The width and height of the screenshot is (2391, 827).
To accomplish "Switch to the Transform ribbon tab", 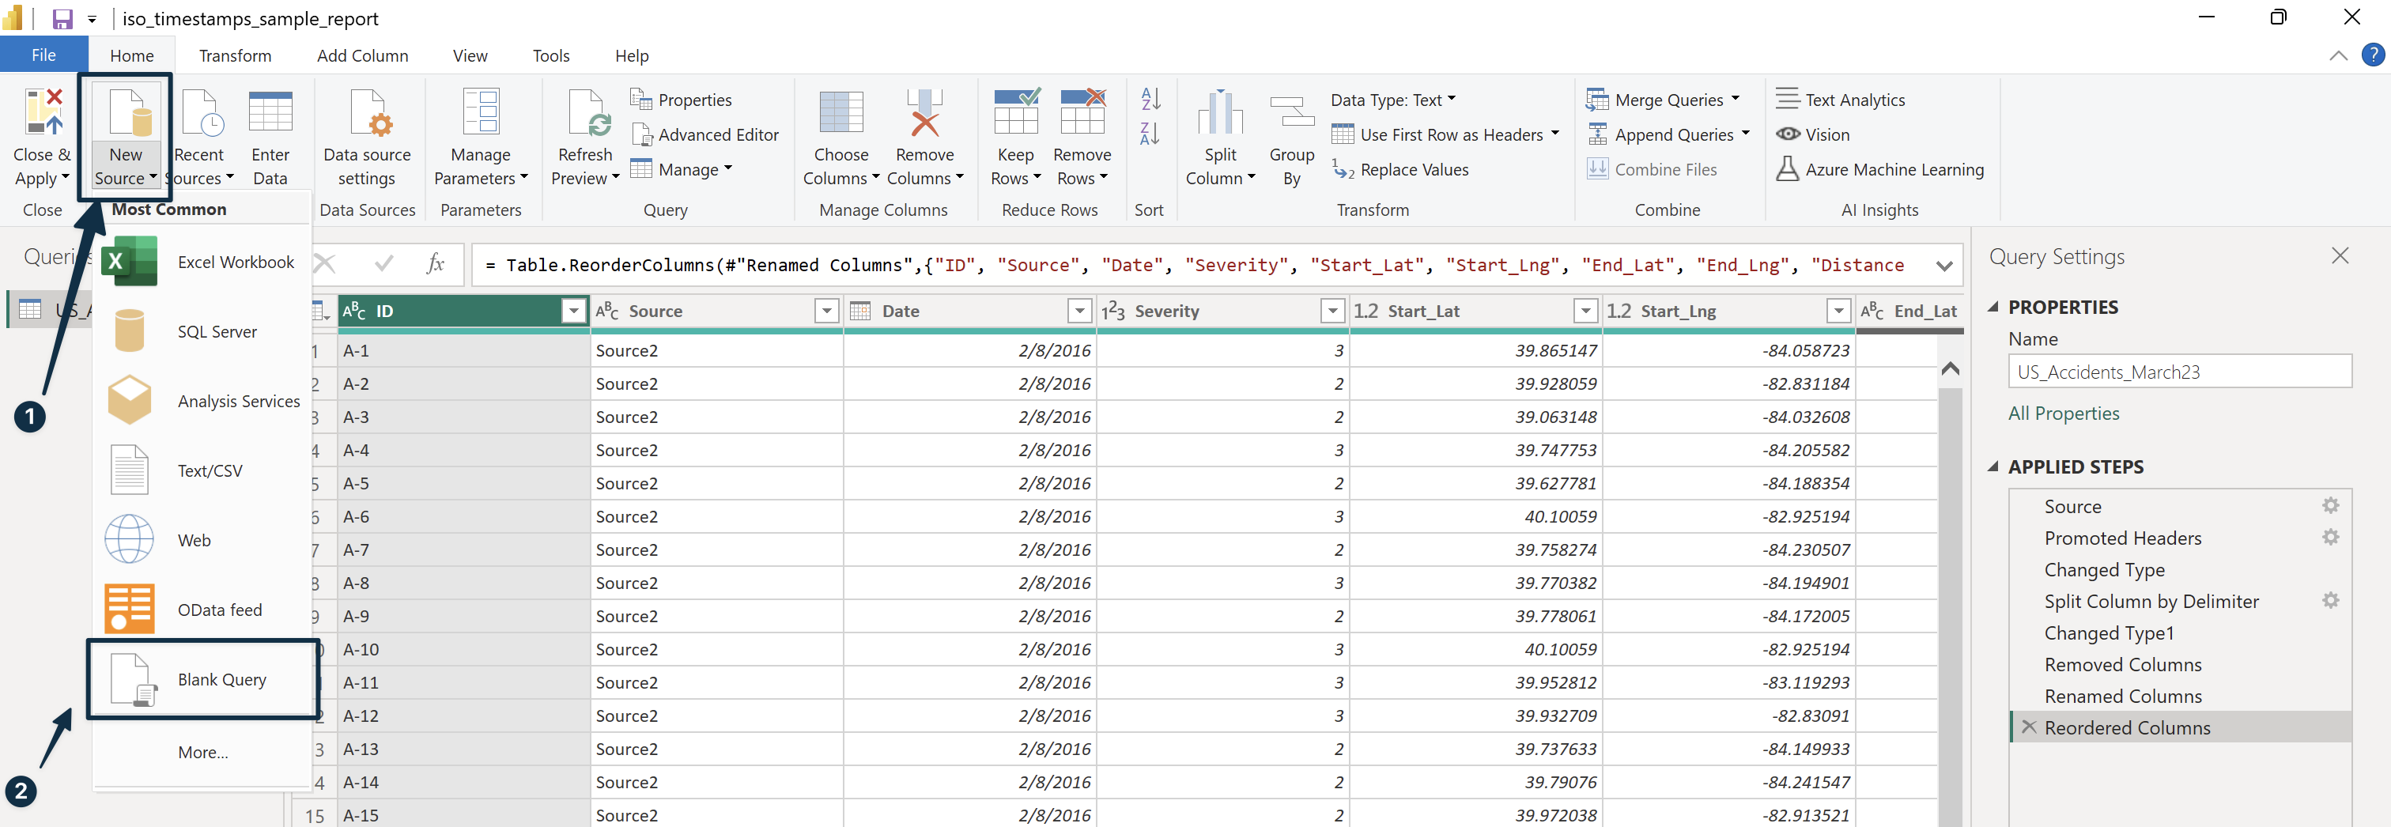I will (235, 55).
